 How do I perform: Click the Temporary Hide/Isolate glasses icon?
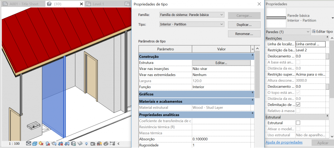(80, 143)
